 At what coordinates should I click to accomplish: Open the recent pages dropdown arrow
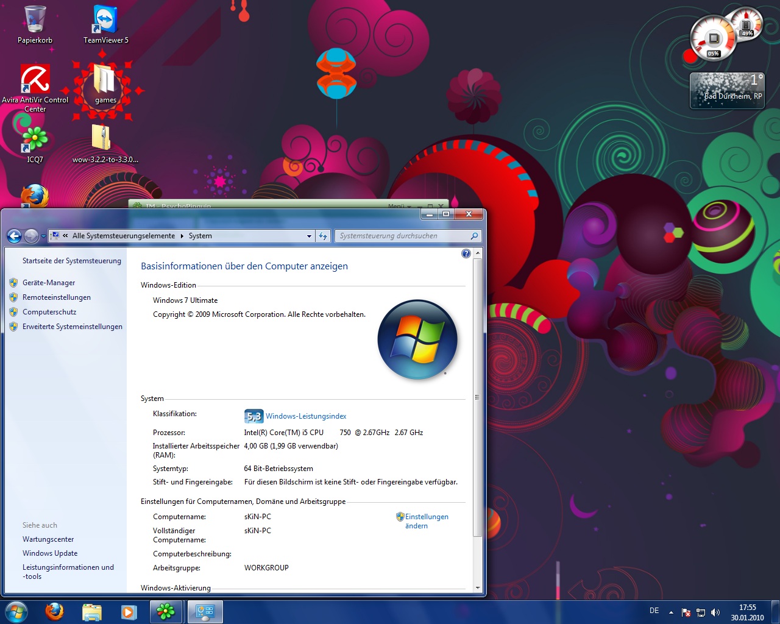43,236
